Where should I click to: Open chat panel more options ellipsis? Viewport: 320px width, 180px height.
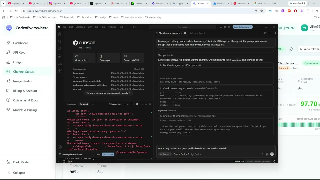point(269,33)
